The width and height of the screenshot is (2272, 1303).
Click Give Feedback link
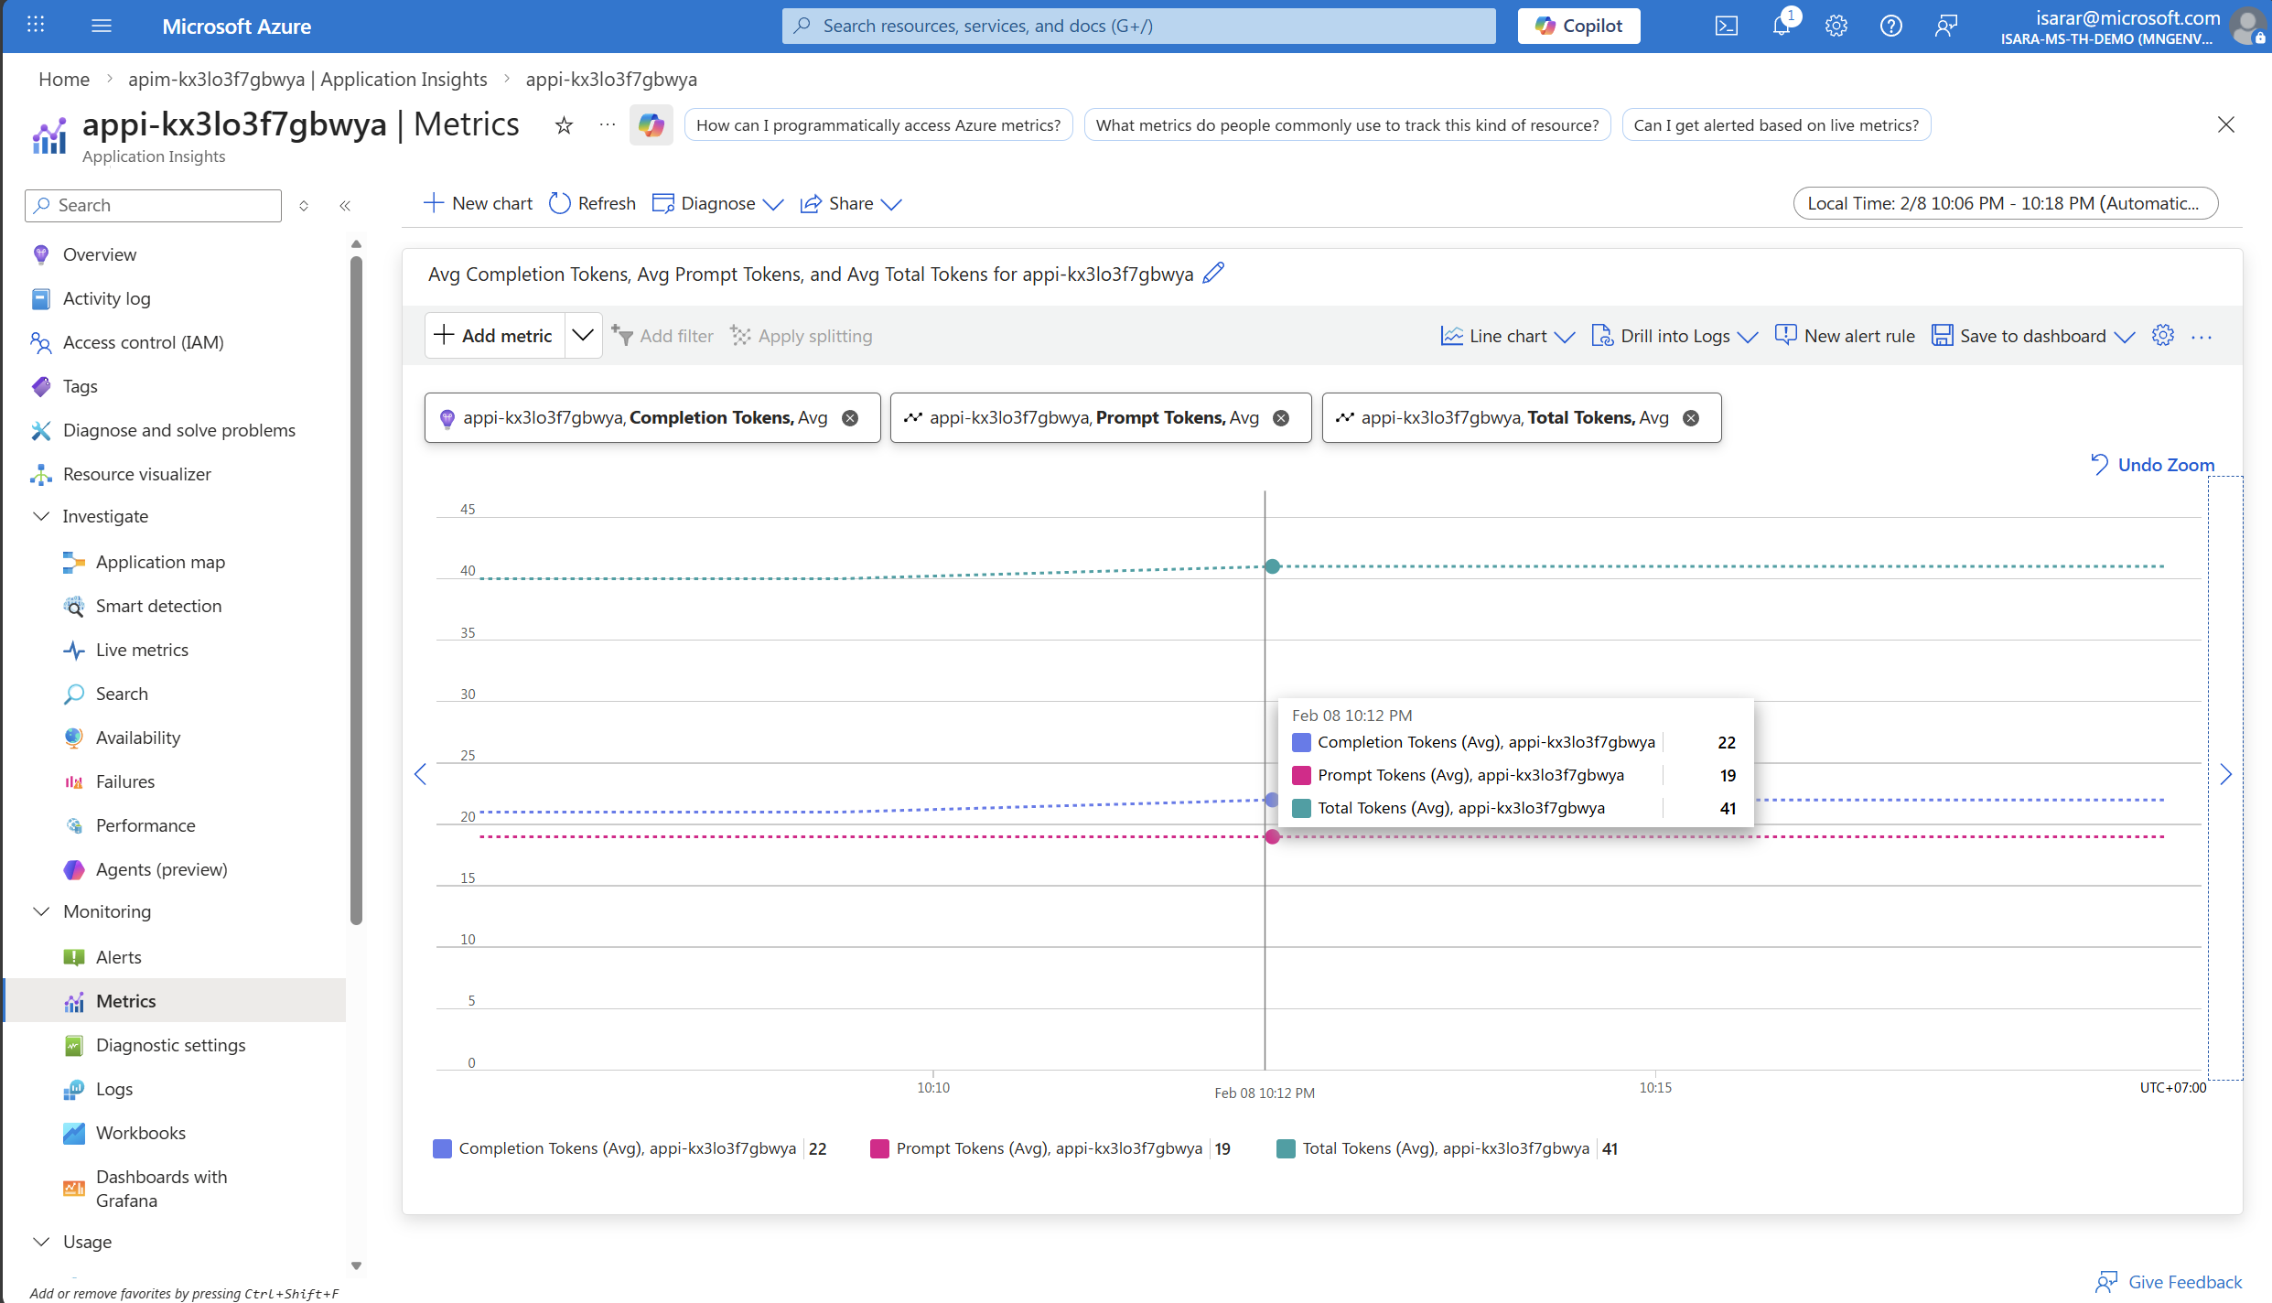[2169, 1282]
